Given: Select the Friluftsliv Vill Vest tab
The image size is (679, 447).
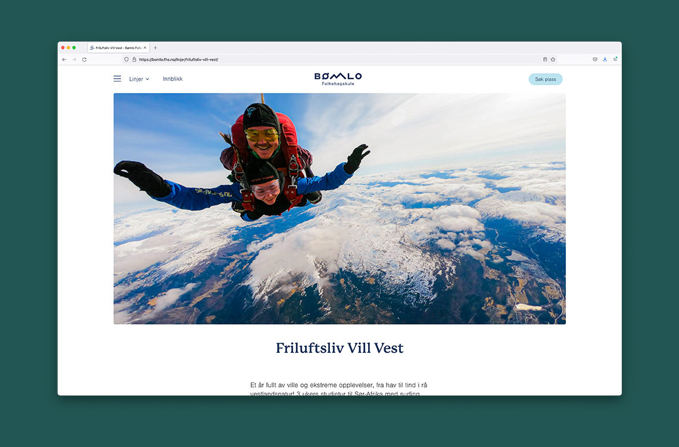Looking at the screenshot, I should 117,48.
